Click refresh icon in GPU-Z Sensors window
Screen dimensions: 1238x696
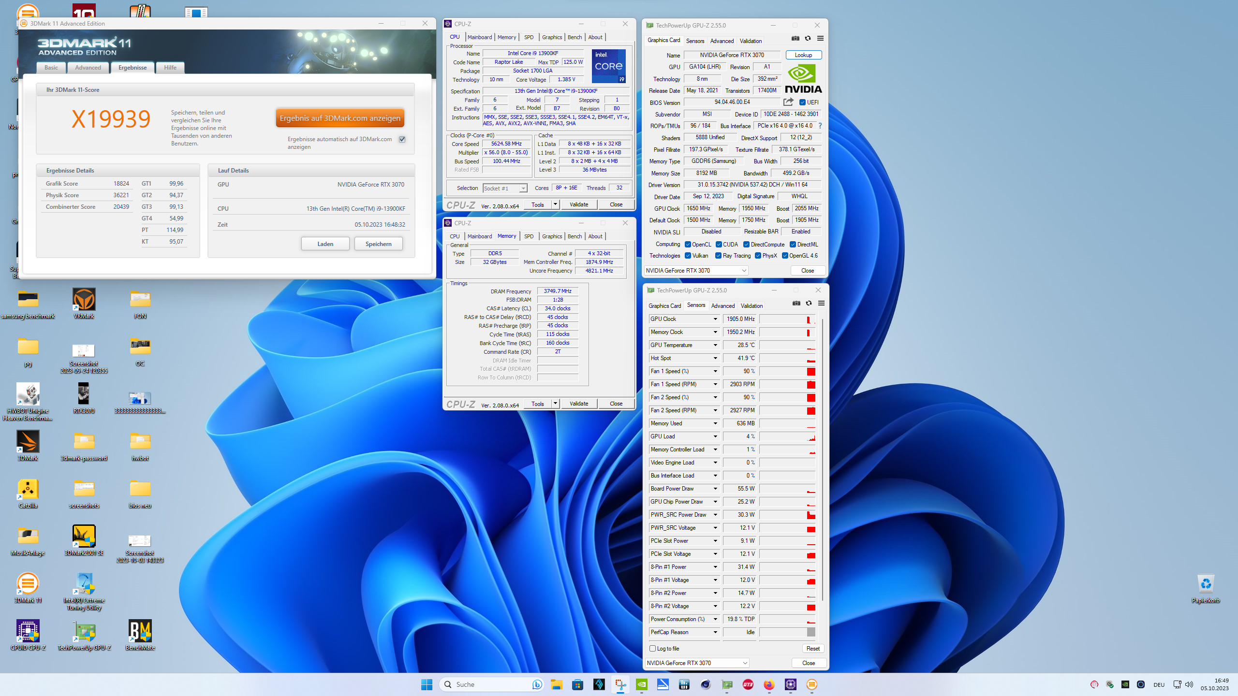809,304
